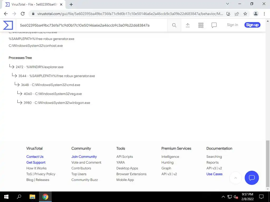The image size is (270, 202).
Task: Open the Top Users link
Action: [x=79, y=174]
